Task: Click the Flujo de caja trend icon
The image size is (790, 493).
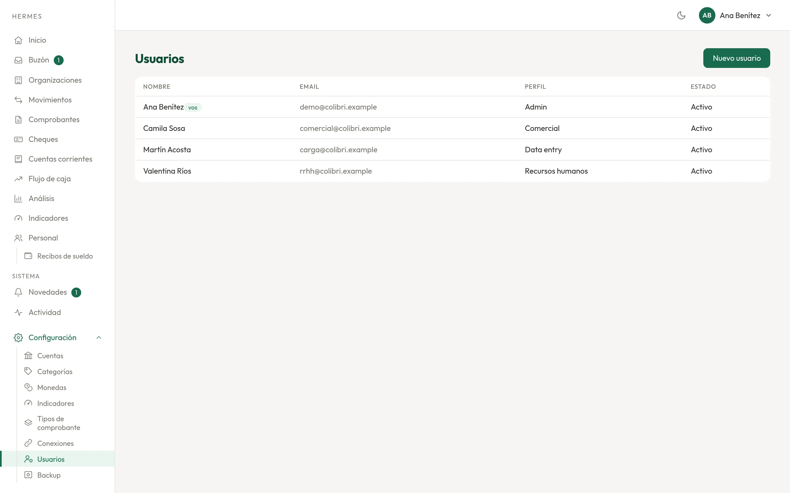Action: pyautogui.click(x=18, y=179)
